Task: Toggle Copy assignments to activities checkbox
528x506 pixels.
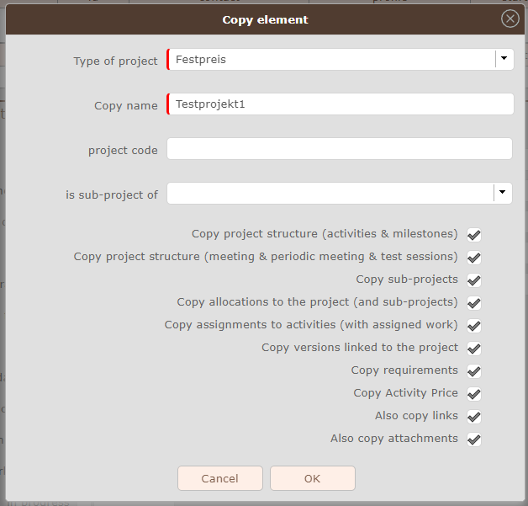Action: tap(474, 326)
